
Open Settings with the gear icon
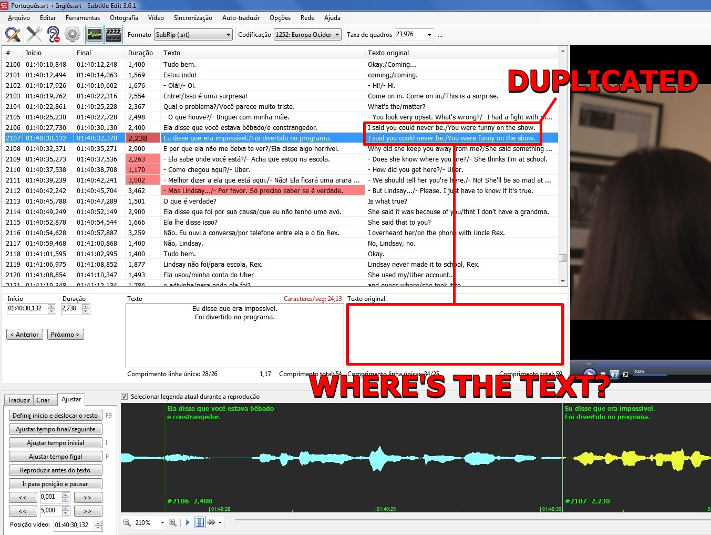click(72, 34)
